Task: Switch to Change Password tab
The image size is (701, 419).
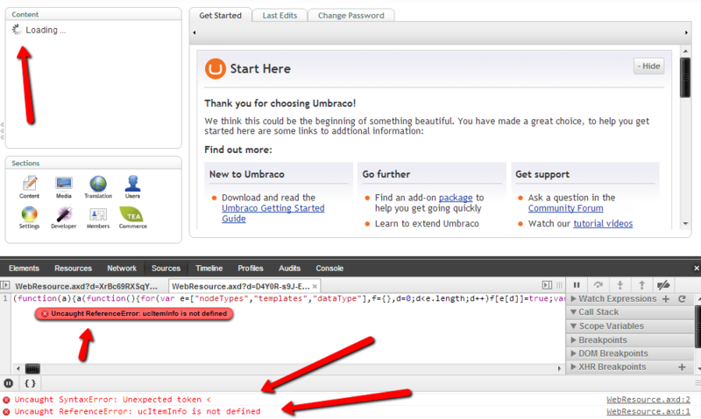Action: (351, 15)
